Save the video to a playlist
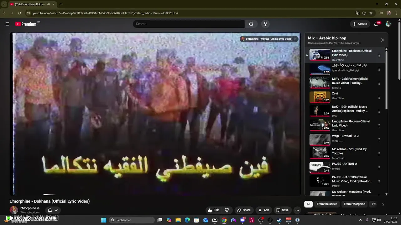401x225 pixels. coord(282,210)
